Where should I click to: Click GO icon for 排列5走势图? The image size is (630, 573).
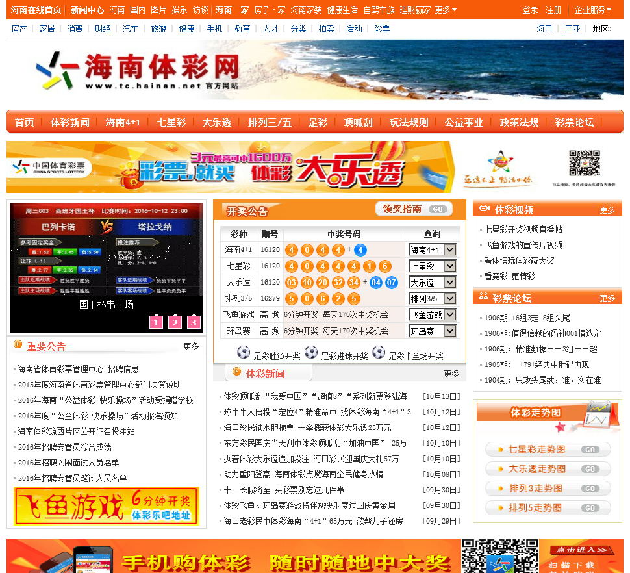[x=590, y=508]
